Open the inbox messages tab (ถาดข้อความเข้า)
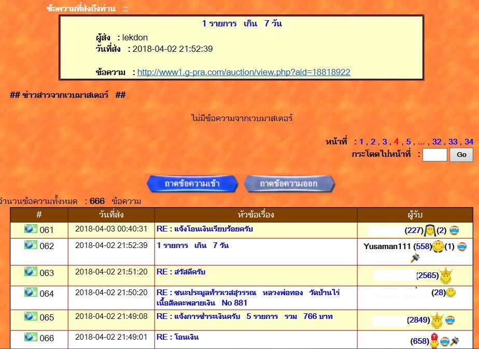The height and width of the screenshot is (349, 479). [192, 184]
